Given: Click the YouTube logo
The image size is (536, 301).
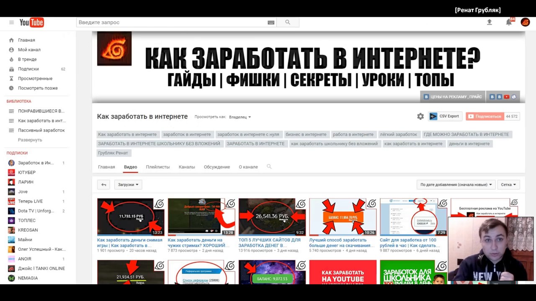Looking at the screenshot, I should (x=31, y=22).
